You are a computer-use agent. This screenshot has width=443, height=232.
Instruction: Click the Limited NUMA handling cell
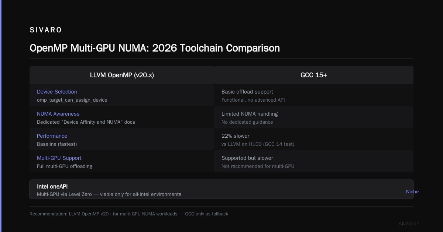click(314, 117)
